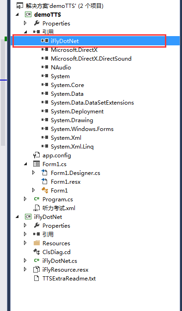Click the ClsDiag.cd class diagram icon
182x311 pixels.
pos(36,252)
